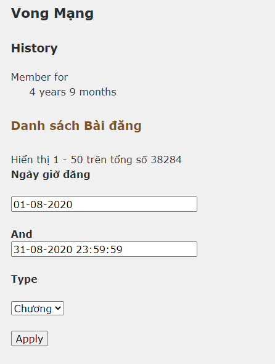The height and width of the screenshot is (364, 275).
Task: Click the total count 38284
Action: coord(166,160)
